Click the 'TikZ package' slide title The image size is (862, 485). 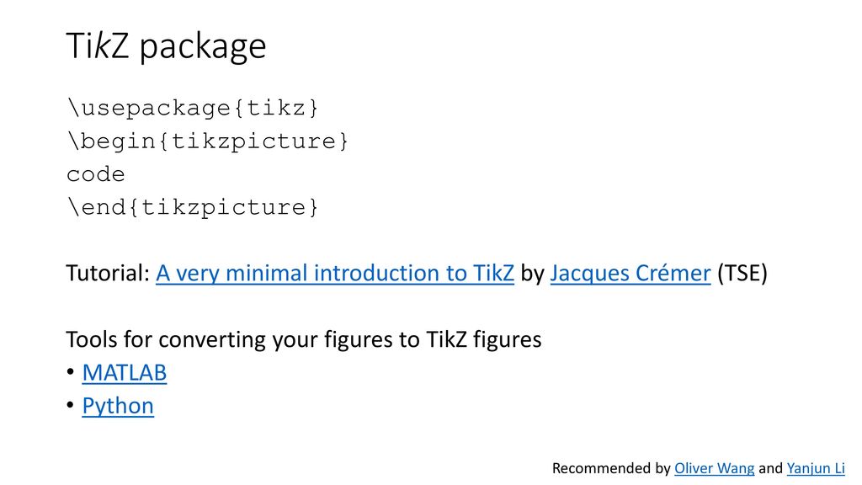point(166,46)
